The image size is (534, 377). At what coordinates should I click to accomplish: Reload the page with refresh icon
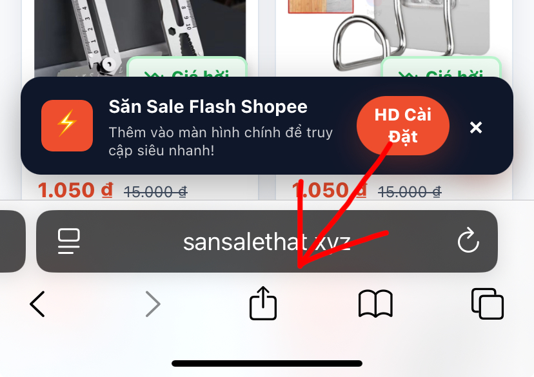point(468,240)
